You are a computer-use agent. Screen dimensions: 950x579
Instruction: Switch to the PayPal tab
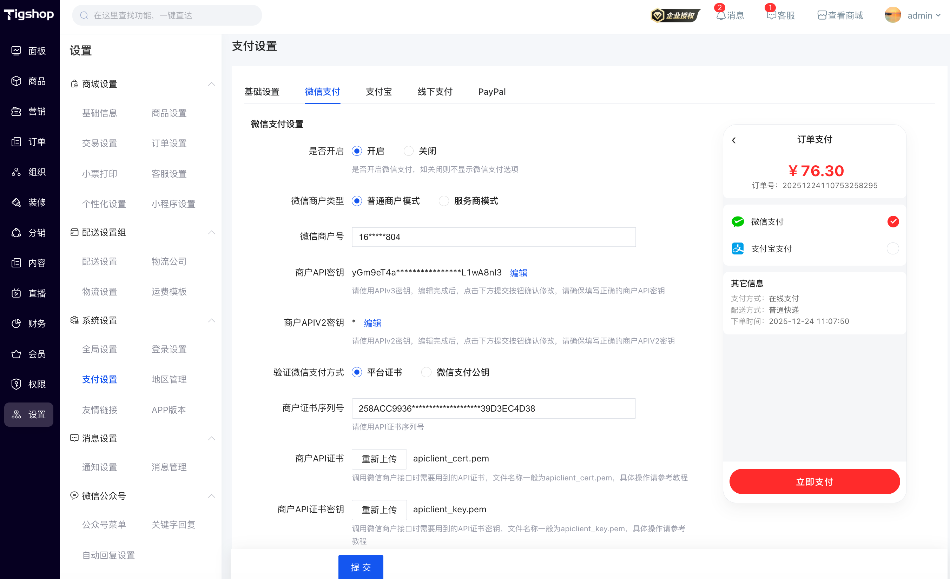click(492, 92)
